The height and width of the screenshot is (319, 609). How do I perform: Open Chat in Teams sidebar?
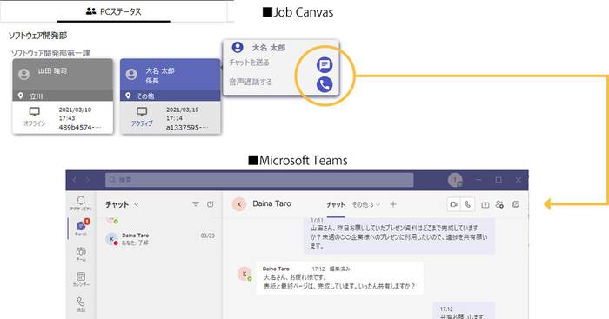[x=81, y=228]
